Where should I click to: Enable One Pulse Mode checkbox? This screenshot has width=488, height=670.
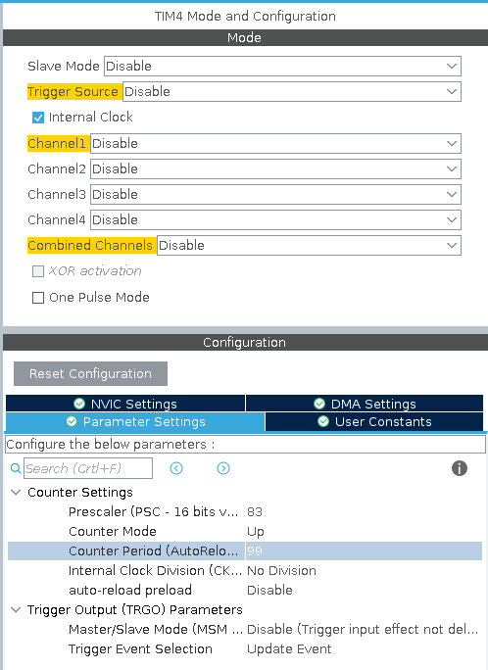38,298
